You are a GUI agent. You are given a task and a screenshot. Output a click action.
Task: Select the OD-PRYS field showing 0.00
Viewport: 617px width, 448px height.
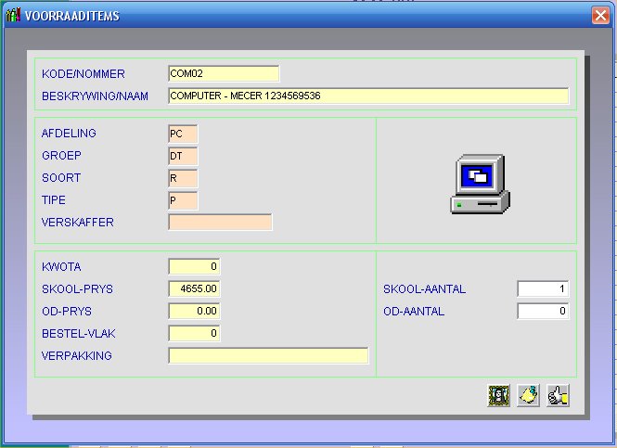pos(194,312)
